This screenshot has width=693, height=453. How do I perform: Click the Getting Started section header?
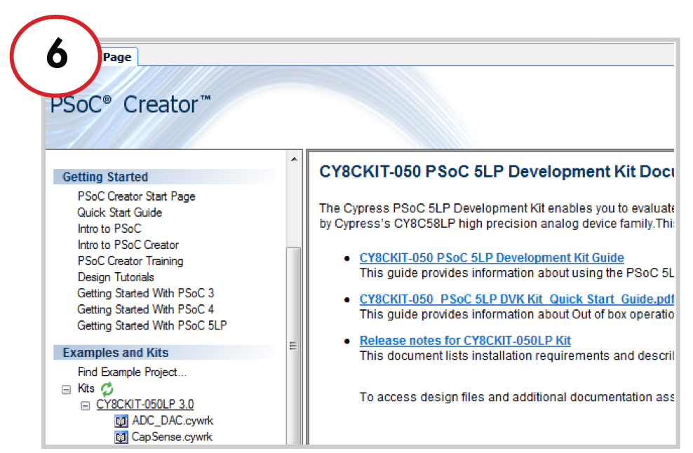point(164,177)
